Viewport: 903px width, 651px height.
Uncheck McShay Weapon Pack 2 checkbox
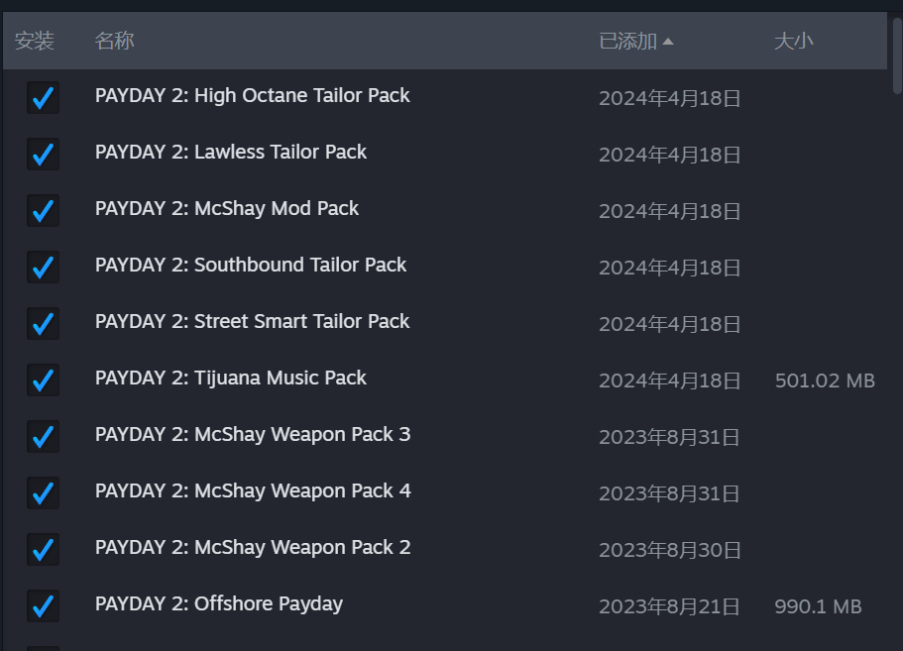click(43, 549)
